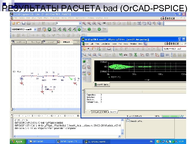Click session log horizontal scrollbar thumb
This screenshot has width=192, height=144.
click(38, 136)
